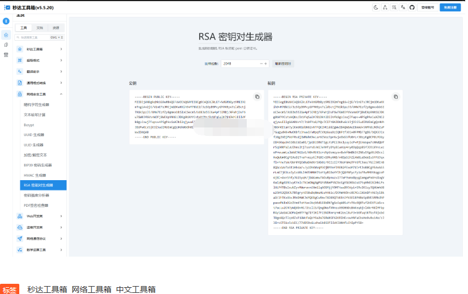Expand the 通用格式转换 chevron
The image size is (468, 294).
61,83
